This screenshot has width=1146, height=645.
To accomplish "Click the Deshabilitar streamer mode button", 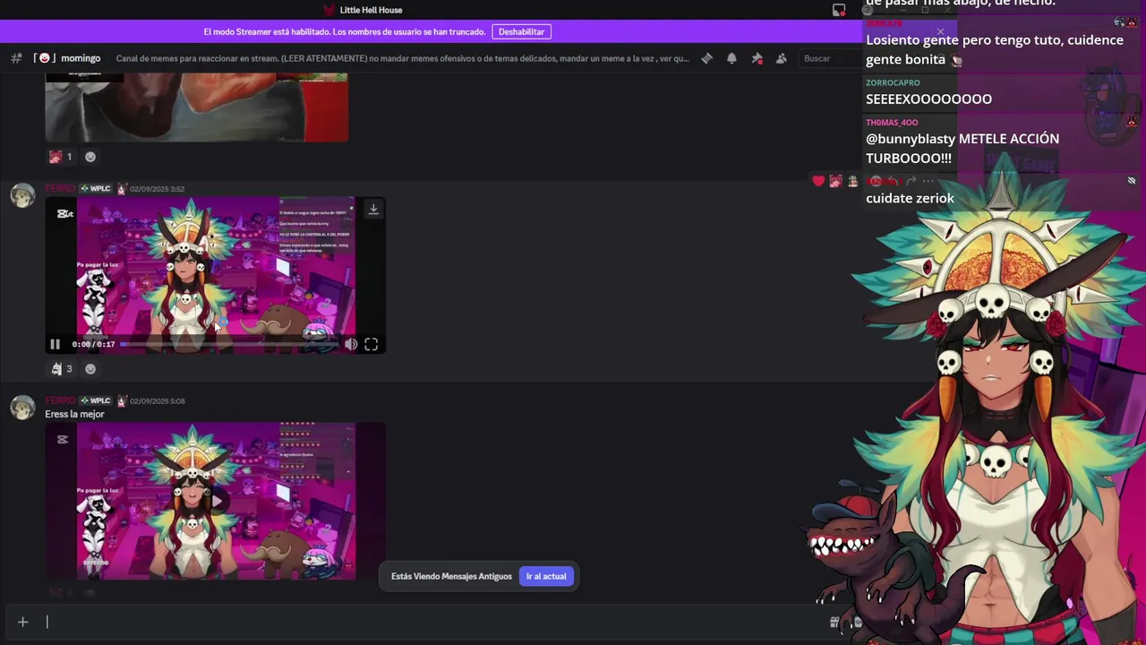I will click(521, 31).
